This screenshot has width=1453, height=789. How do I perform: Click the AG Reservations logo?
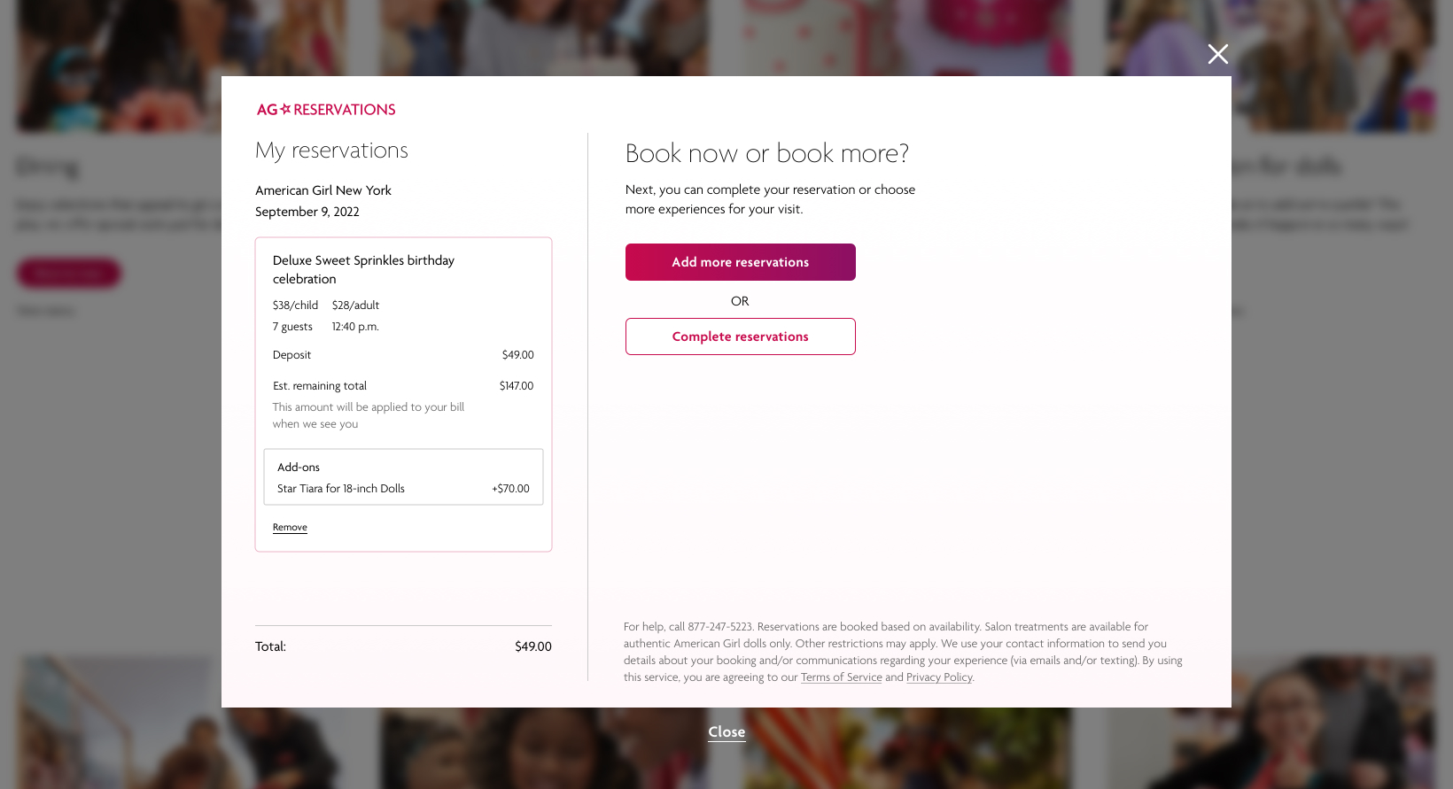(326, 110)
